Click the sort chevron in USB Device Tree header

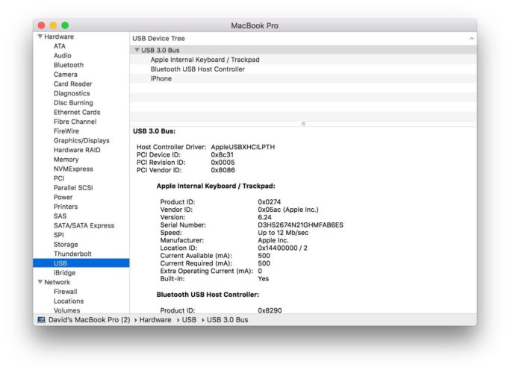[x=472, y=38]
